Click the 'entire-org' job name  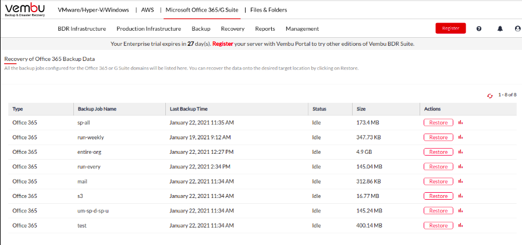tap(89, 152)
